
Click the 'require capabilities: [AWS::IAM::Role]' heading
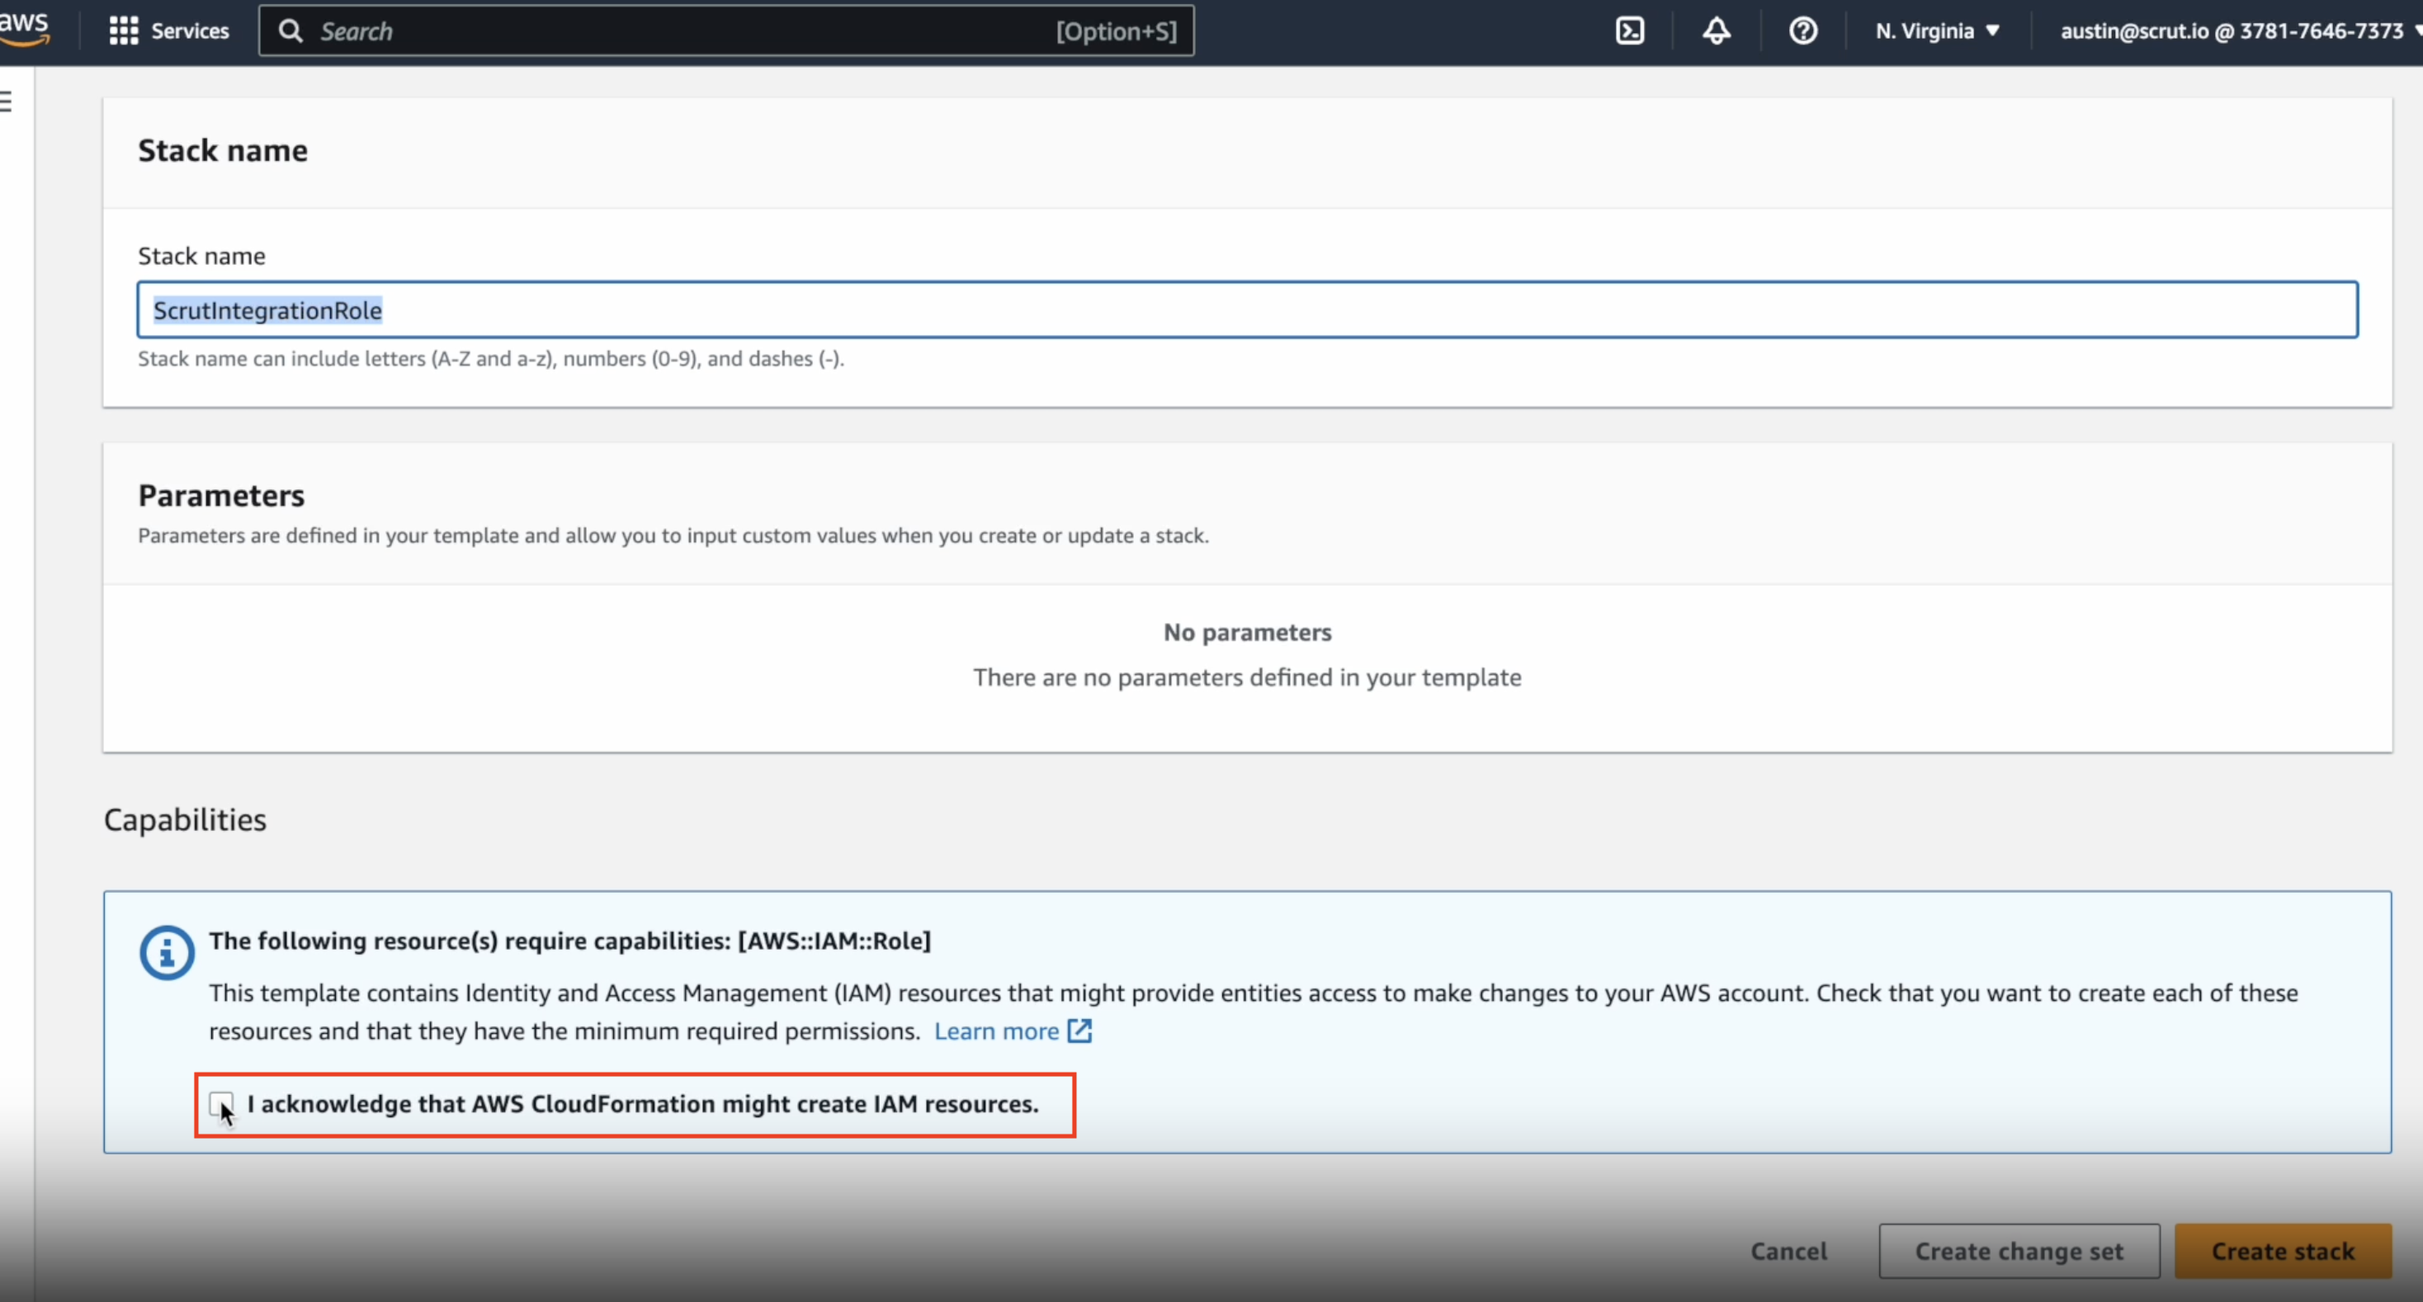tap(570, 941)
